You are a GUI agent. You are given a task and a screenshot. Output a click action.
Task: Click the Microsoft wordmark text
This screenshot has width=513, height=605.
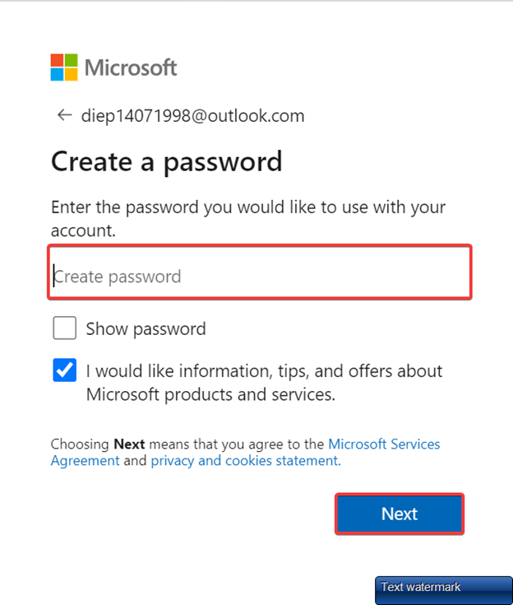tap(131, 67)
